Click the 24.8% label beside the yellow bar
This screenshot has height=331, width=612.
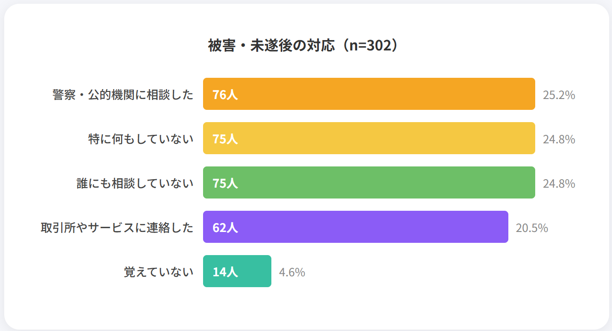click(x=559, y=139)
